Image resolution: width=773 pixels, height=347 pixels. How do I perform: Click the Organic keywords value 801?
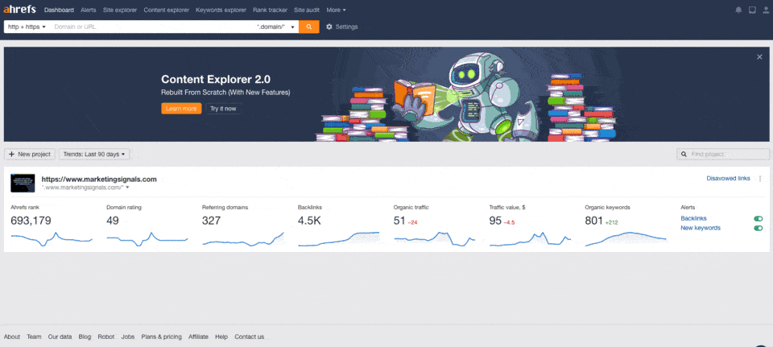594,221
